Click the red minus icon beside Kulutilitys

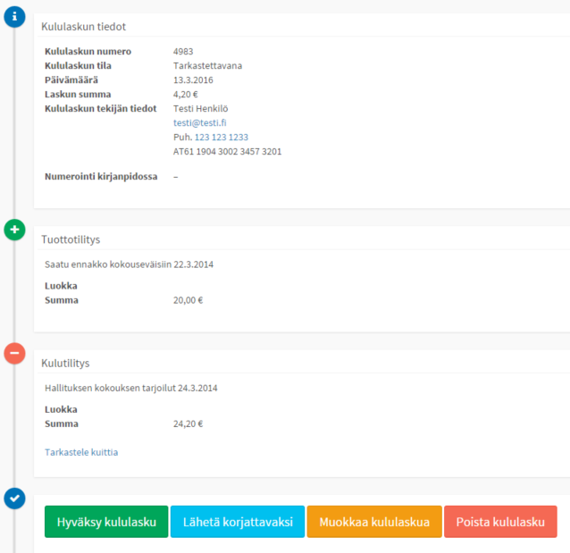14,354
